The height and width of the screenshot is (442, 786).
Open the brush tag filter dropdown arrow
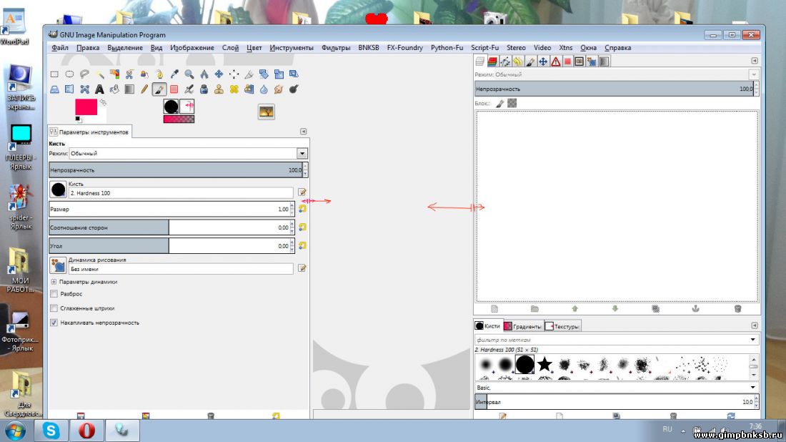(752, 340)
